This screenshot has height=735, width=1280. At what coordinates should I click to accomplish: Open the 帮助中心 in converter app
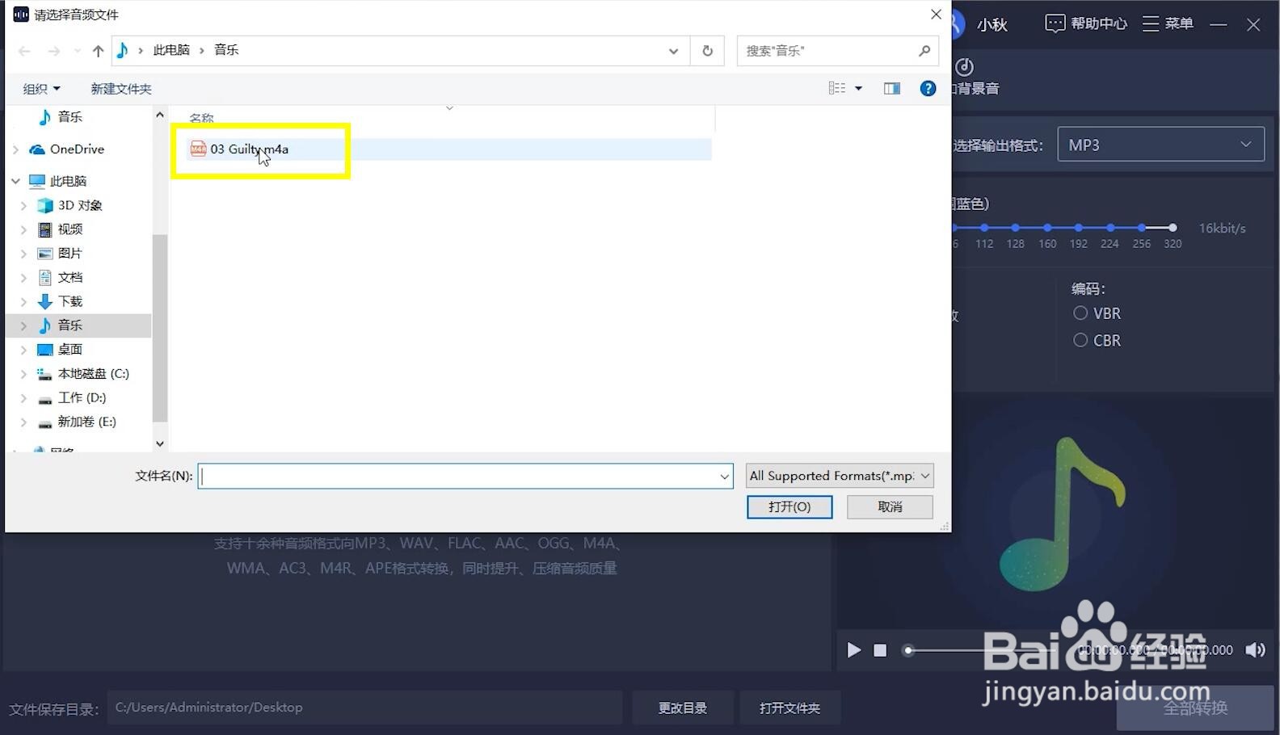[x=1086, y=23]
